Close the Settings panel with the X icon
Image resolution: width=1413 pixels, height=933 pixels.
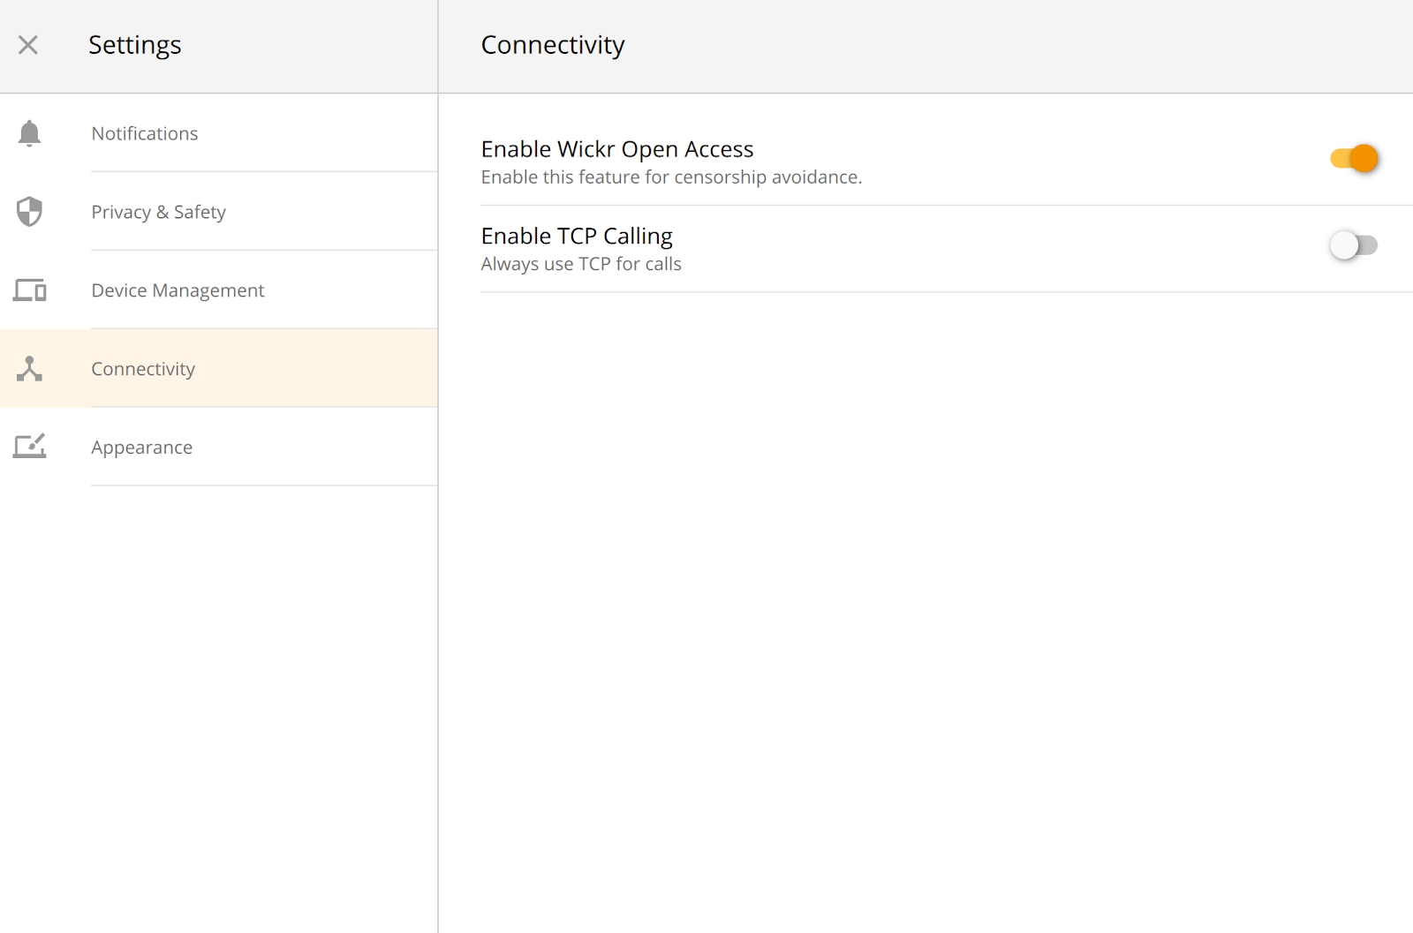[28, 45]
